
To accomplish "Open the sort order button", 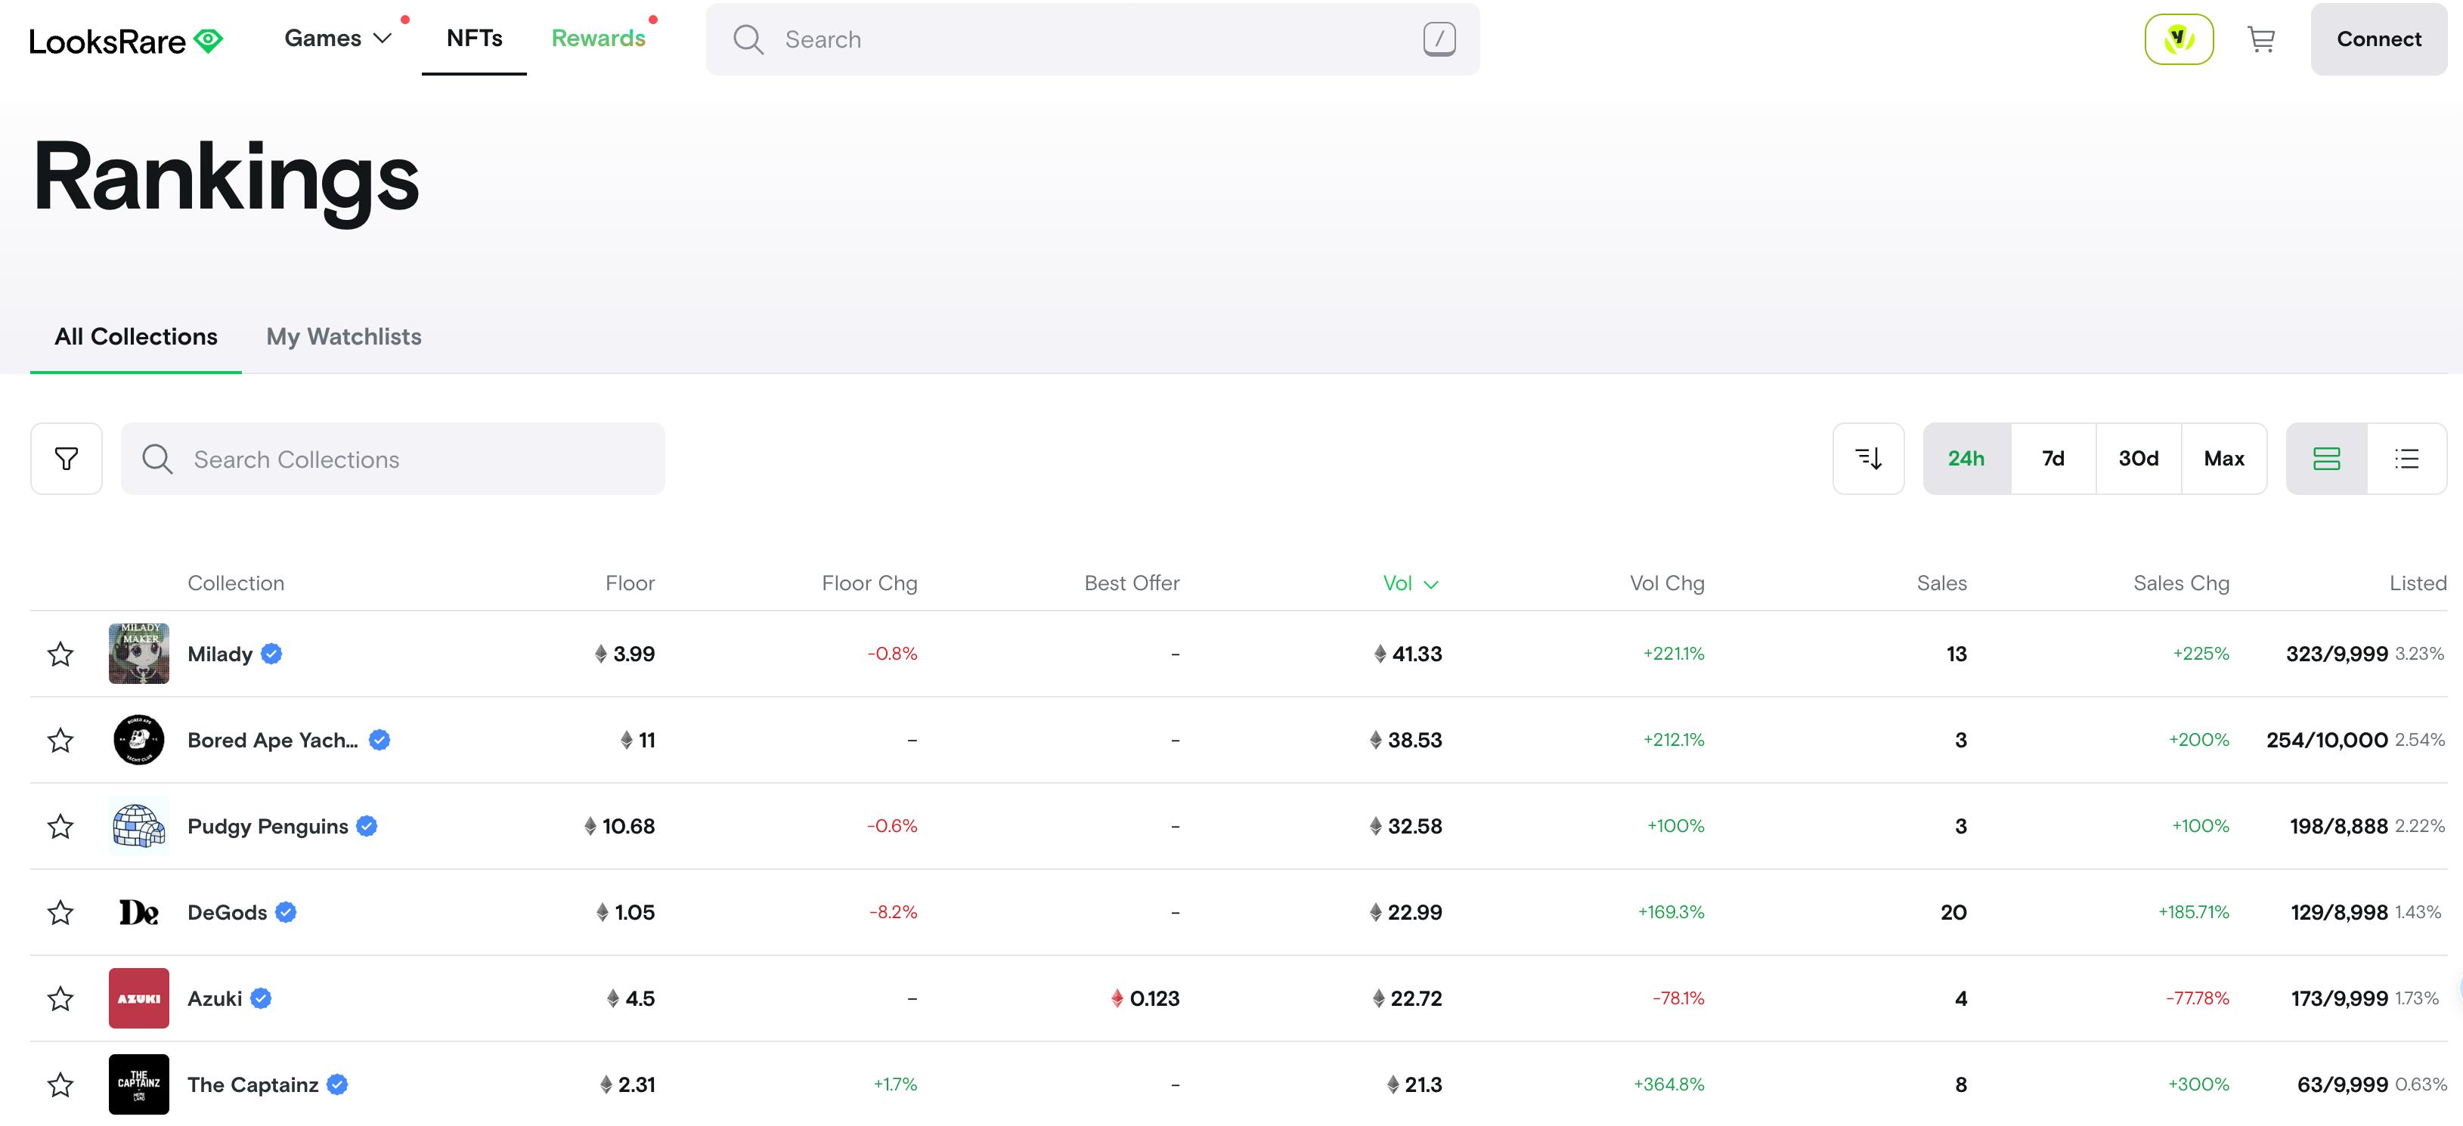I will tap(1868, 459).
